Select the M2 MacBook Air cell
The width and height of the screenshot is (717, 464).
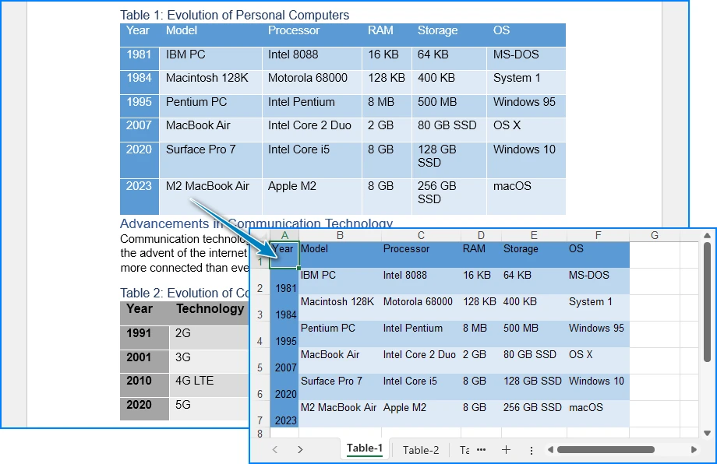(338, 407)
